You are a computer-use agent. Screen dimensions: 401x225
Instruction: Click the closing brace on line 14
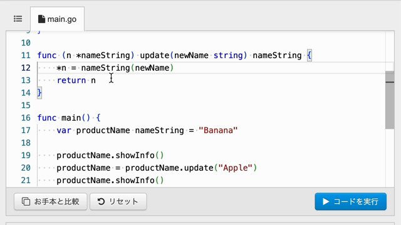(x=39, y=93)
